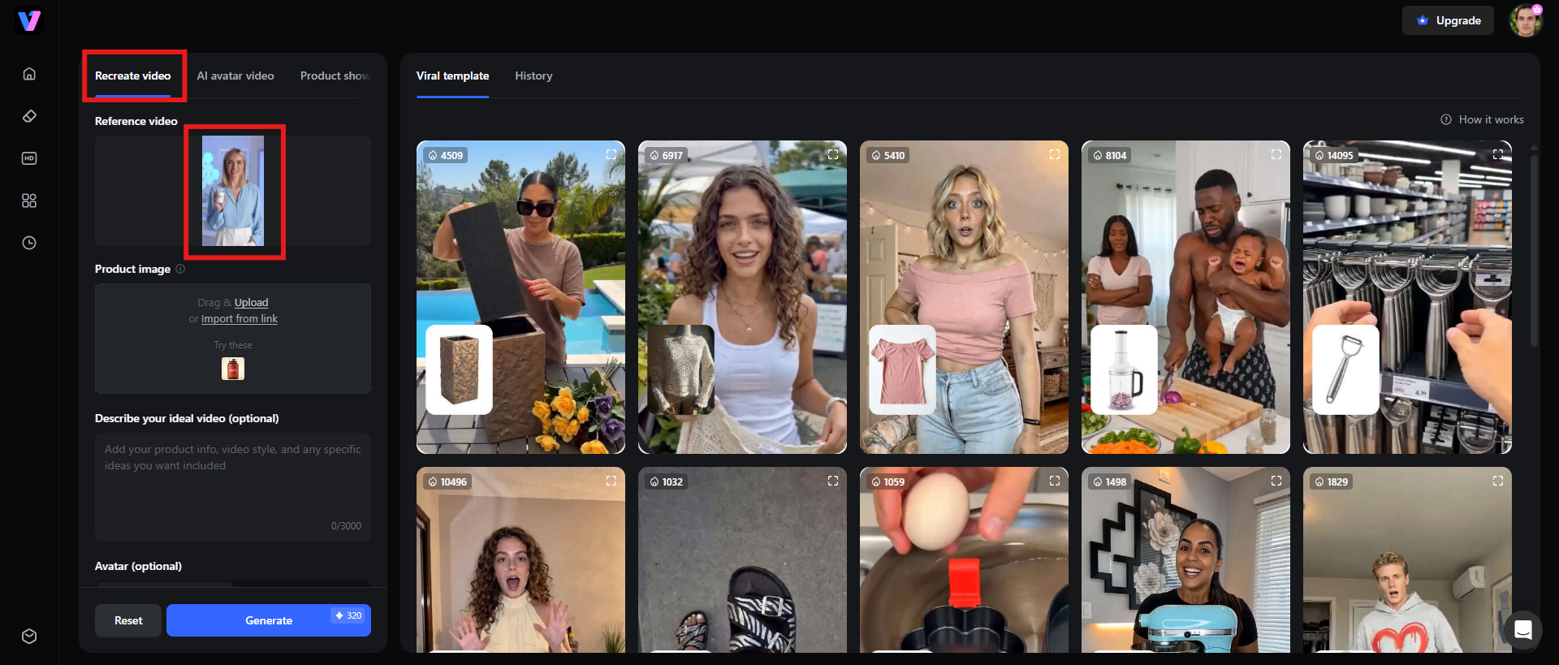Expand the template with 5410 uses
1559x665 pixels.
[x=1055, y=154]
